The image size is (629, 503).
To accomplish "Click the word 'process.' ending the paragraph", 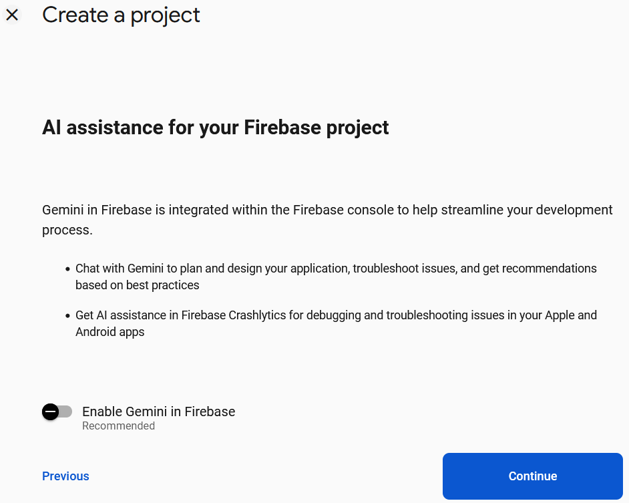I will 67,230.
